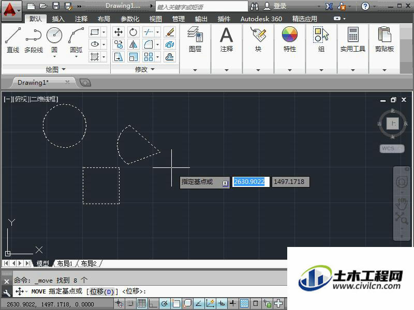Click the Open file icon in quick access toolbar
Viewport: 414px width, 310px height.
click(x=43, y=6)
